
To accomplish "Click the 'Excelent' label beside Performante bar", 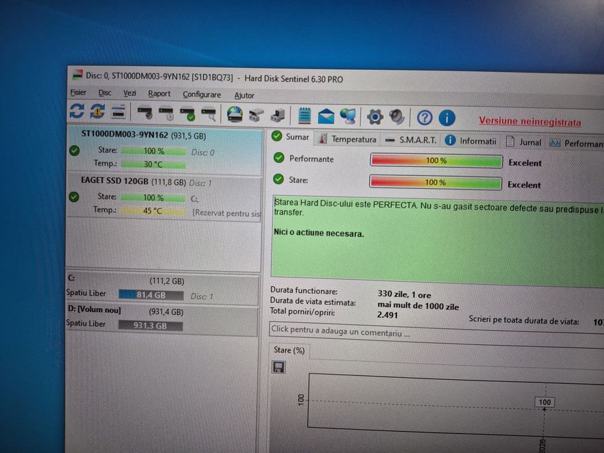I will click(x=525, y=163).
